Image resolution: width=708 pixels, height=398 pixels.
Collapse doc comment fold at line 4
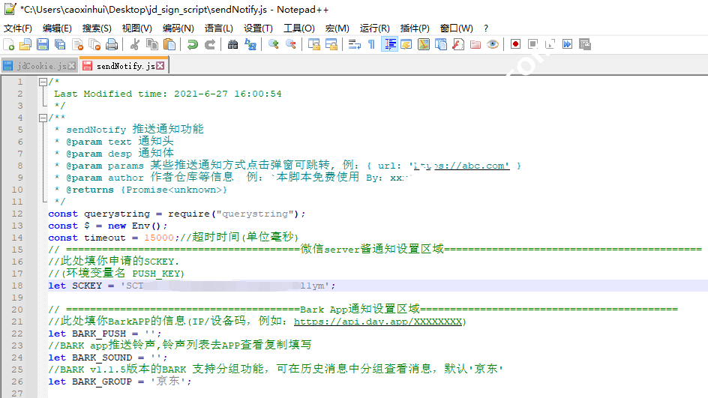click(43, 118)
